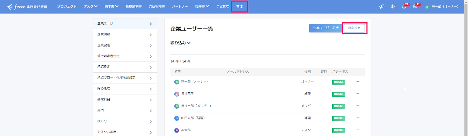Screen dimensions: 468x136
Task: Go to the 管理 menu
Action: click(240, 6)
